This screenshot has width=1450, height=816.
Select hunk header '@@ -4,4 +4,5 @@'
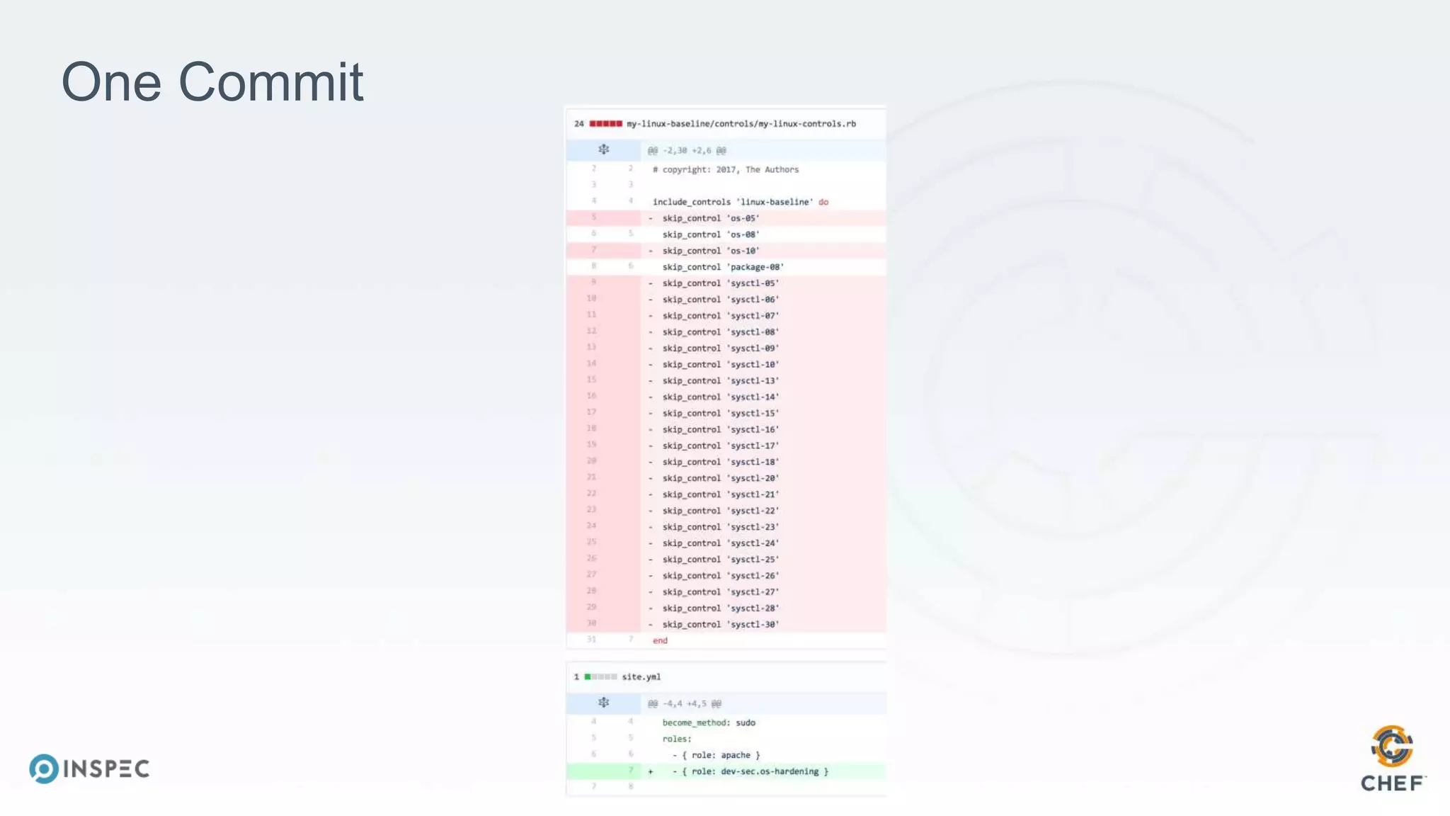click(x=685, y=704)
